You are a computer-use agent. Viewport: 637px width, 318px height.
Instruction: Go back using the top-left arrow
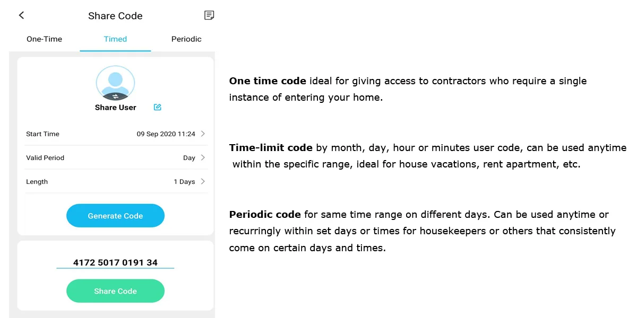point(21,15)
